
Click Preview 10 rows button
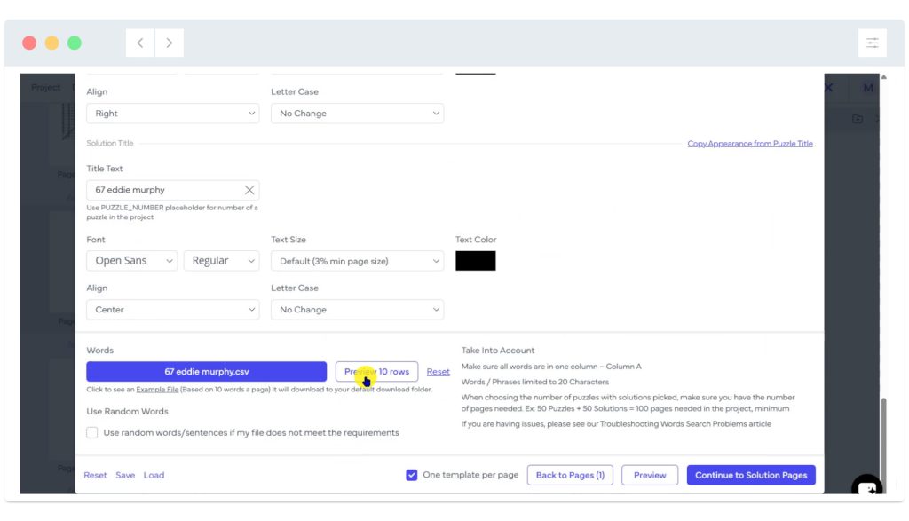[x=376, y=372]
